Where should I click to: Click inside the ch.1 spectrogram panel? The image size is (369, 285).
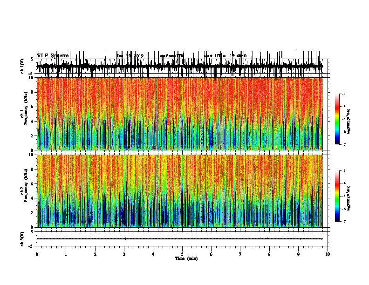pos(179,114)
